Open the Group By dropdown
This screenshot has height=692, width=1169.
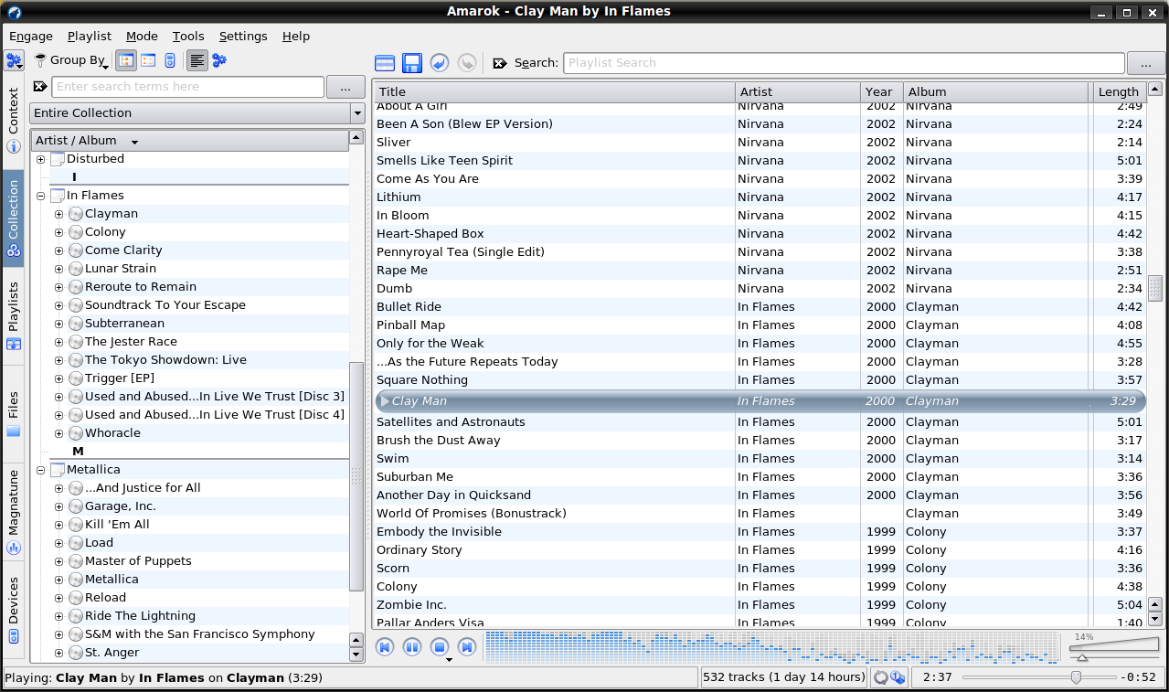71,60
